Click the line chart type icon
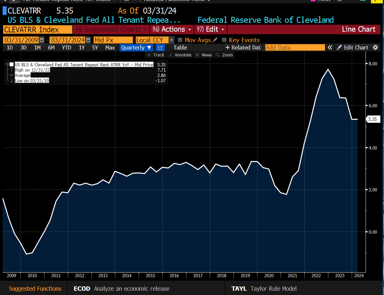Screen dimensions: 384x295 (x=160, y=48)
